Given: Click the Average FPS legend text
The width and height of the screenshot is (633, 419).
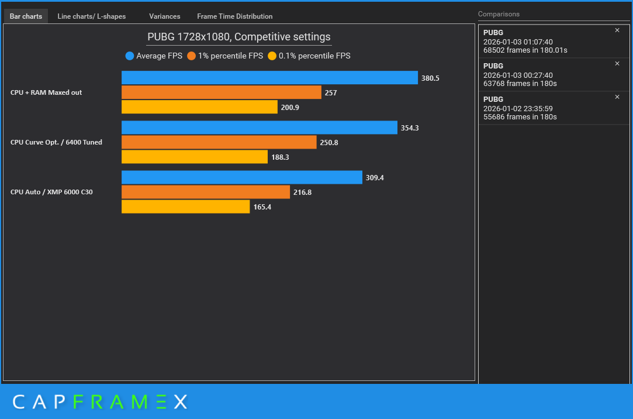Looking at the screenshot, I should 159,56.
